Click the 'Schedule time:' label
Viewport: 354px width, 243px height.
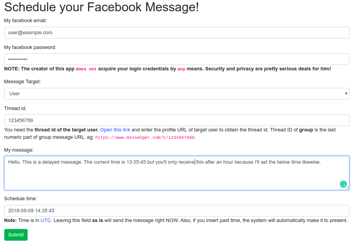tap(20, 199)
